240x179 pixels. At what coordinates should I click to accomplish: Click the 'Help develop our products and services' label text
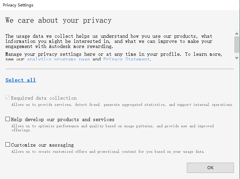[x=63, y=119]
